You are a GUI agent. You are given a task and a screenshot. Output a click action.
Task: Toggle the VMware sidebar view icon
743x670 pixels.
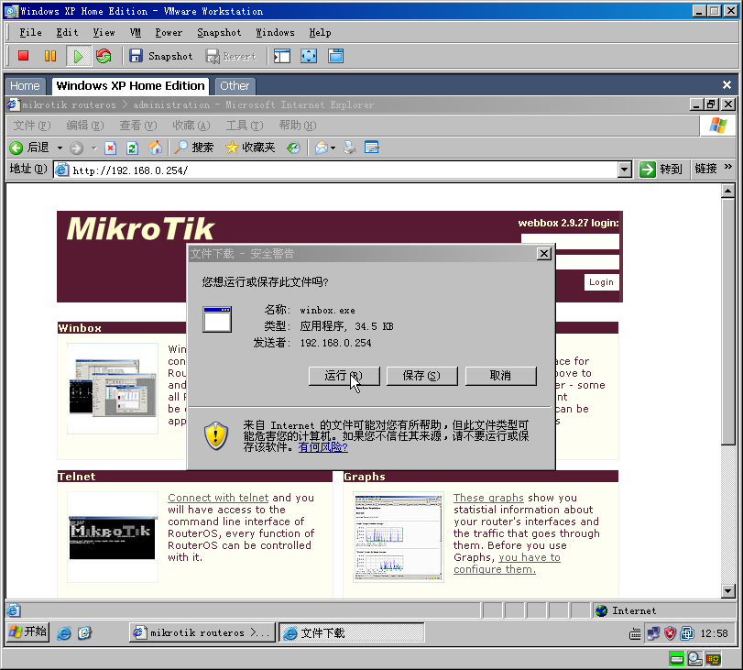(x=282, y=56)
